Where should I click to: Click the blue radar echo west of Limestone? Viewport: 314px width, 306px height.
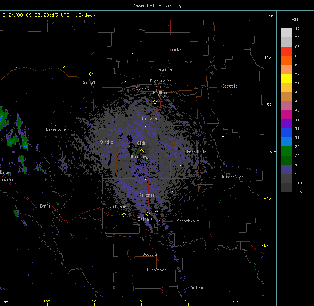25,145
